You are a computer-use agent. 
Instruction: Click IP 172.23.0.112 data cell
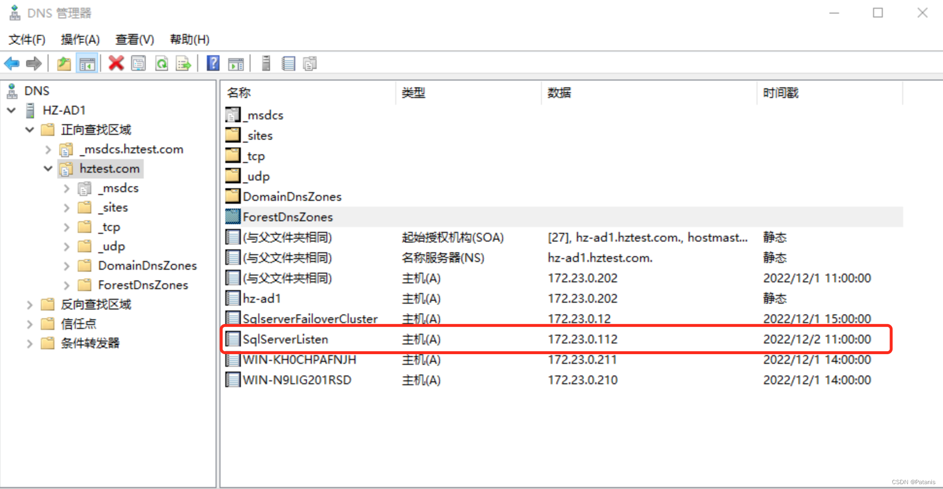pos(583,339)
